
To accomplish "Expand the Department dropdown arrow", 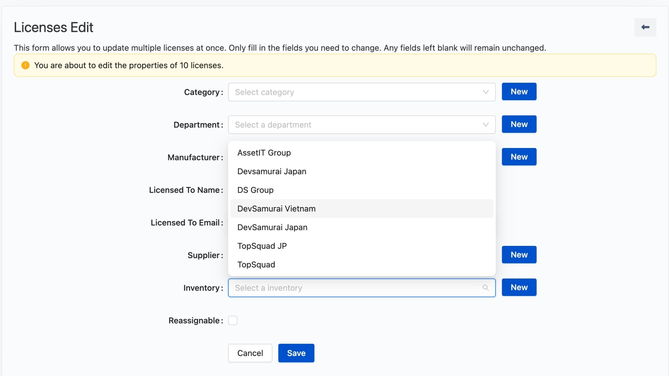I will pos(486,124).
